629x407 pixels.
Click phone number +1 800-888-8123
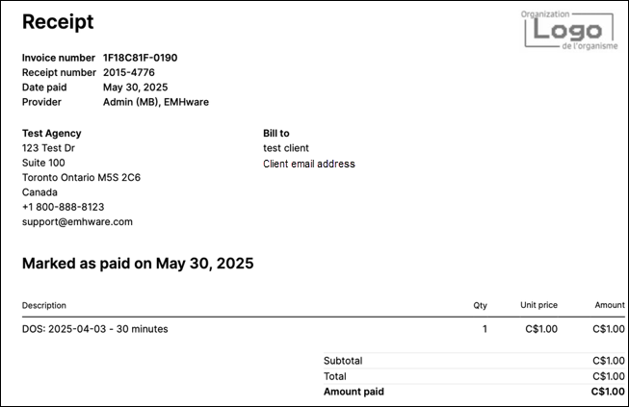point(63,207)
